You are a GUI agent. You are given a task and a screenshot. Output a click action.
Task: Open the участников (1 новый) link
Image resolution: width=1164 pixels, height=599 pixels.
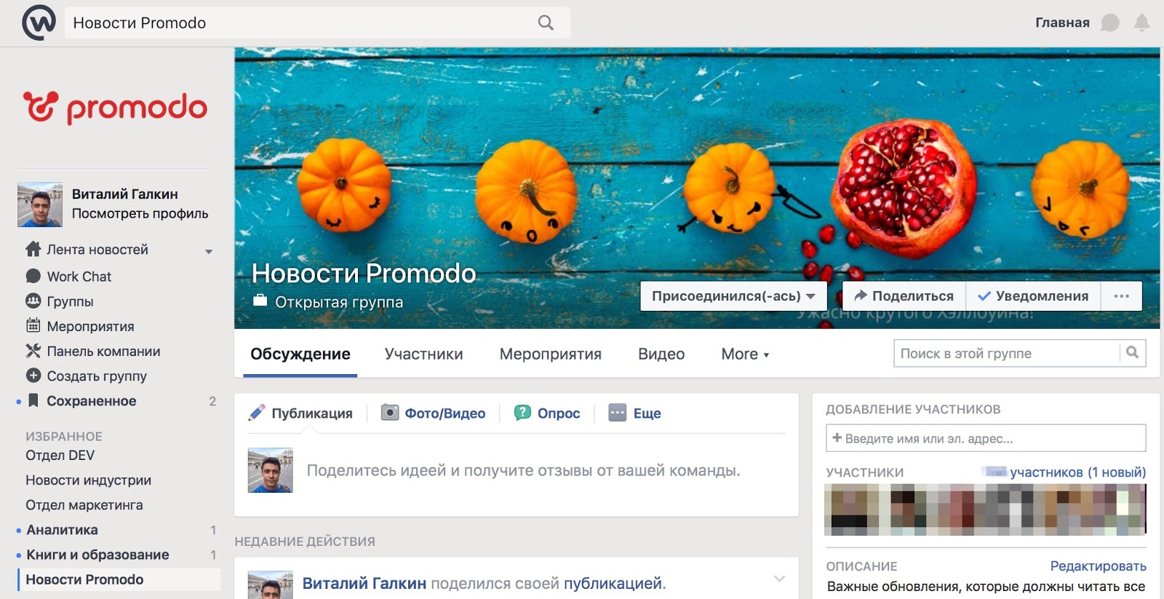(1077, 472)
